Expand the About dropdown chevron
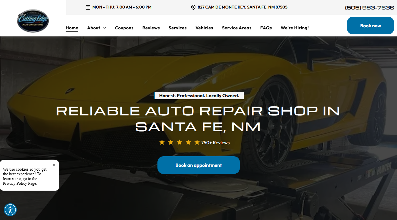Image resolution: width=397 pixels, height=220 pixels. coord(105,28)
